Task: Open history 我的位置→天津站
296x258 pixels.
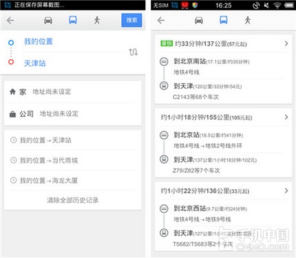Action: click(73, 140)
